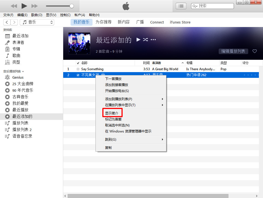The height and width of the screenshot is (198, 263).
Task: Switch to the 广播 tab
Action: click(x=140, y=22)
